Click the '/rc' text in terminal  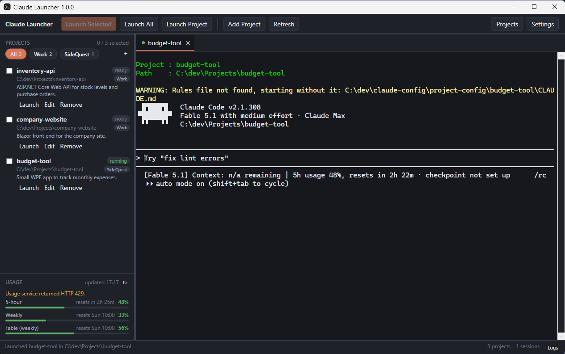click(x=540, y=175)
